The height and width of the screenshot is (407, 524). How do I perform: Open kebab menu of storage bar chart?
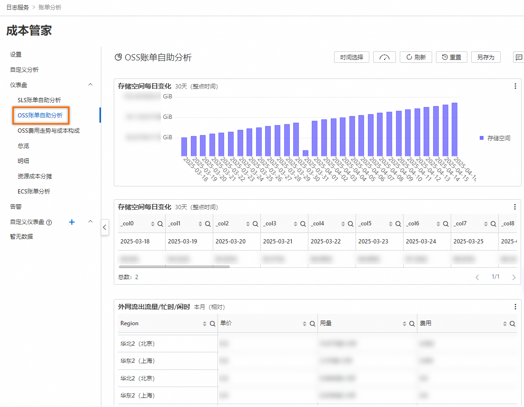(515, 86)
